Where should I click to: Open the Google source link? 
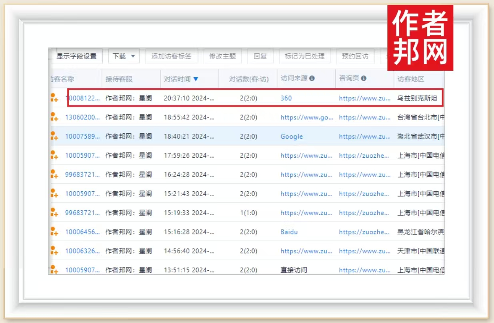point(291,137)
